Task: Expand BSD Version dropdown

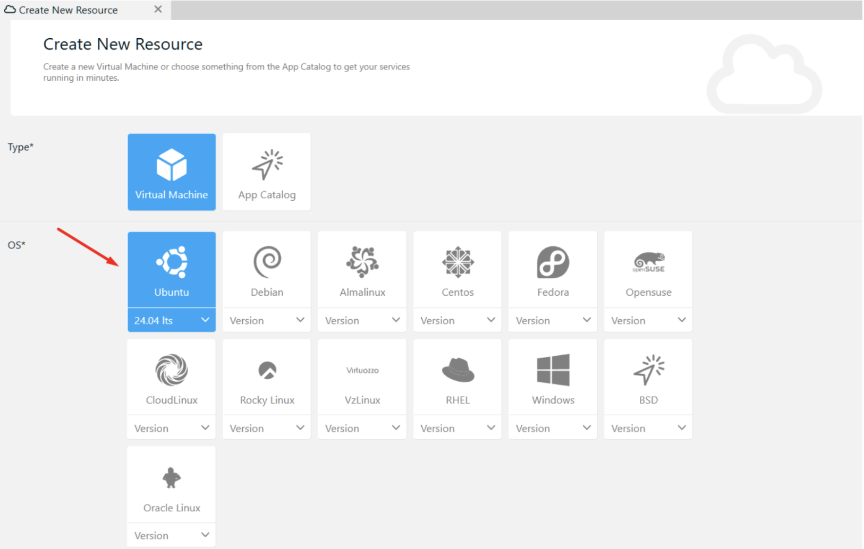Action: (648, 428)
